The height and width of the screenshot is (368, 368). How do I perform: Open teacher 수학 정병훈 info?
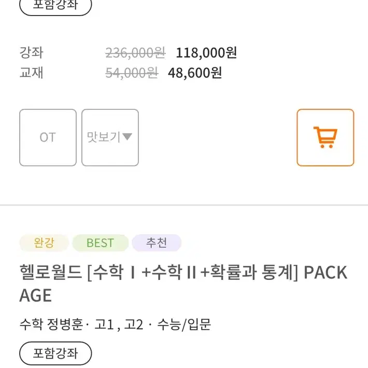click(x=51, y=324)
